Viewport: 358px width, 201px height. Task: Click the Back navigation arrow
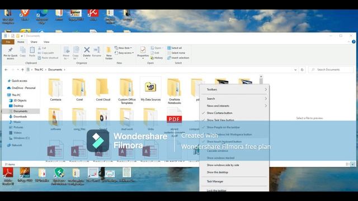click(6, 70)
